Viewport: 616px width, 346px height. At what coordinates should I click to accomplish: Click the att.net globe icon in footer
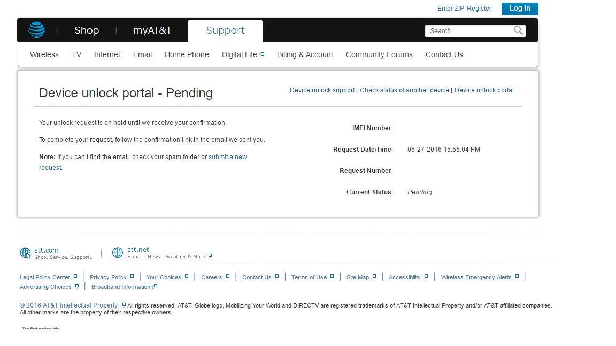click(x=118, y=253)
